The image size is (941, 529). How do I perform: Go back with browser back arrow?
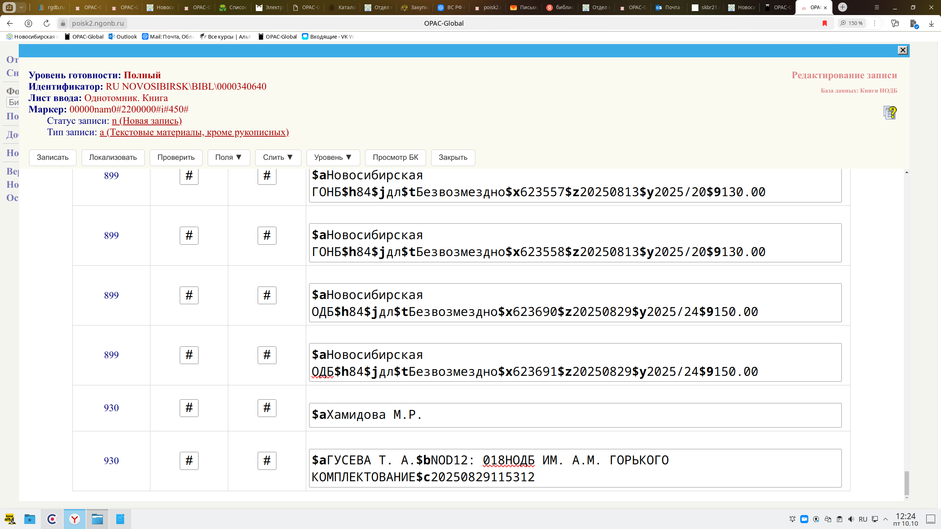point(10,23)
